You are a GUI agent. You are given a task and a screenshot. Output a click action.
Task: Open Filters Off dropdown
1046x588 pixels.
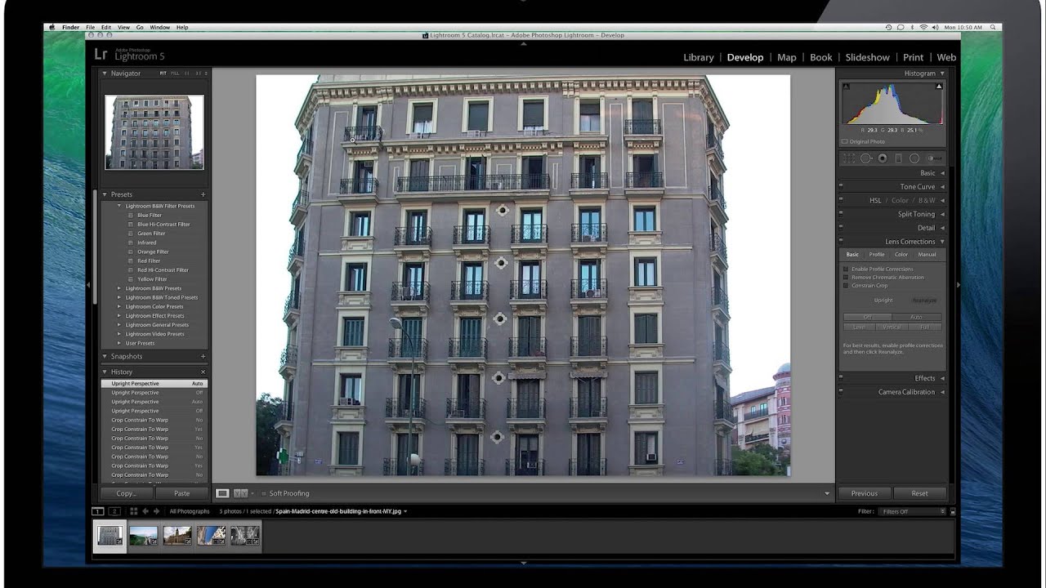[x=912, y=511]
